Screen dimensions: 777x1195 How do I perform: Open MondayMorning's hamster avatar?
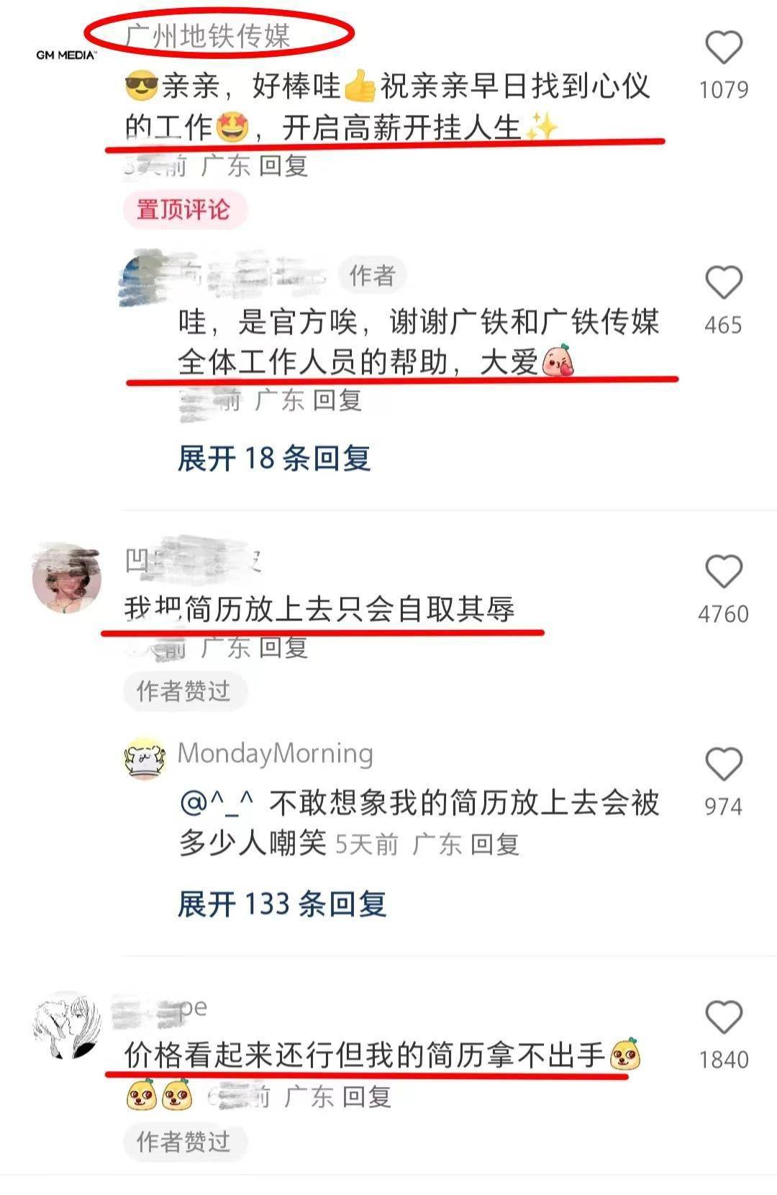(145, 757)
